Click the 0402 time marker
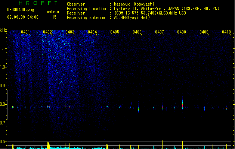The height and width of the screenshot is (149, 235). point(47,32)
